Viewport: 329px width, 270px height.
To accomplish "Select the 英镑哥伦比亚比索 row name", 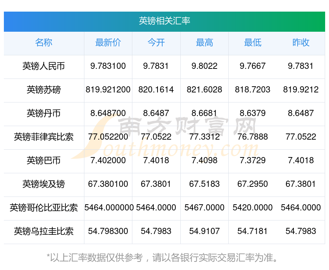I will [x=44, y=208].
